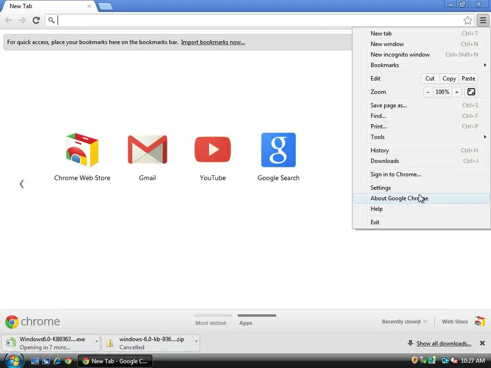Click the 100% zoom level value
The image size is (491, 368).
[x=442, y=92]
